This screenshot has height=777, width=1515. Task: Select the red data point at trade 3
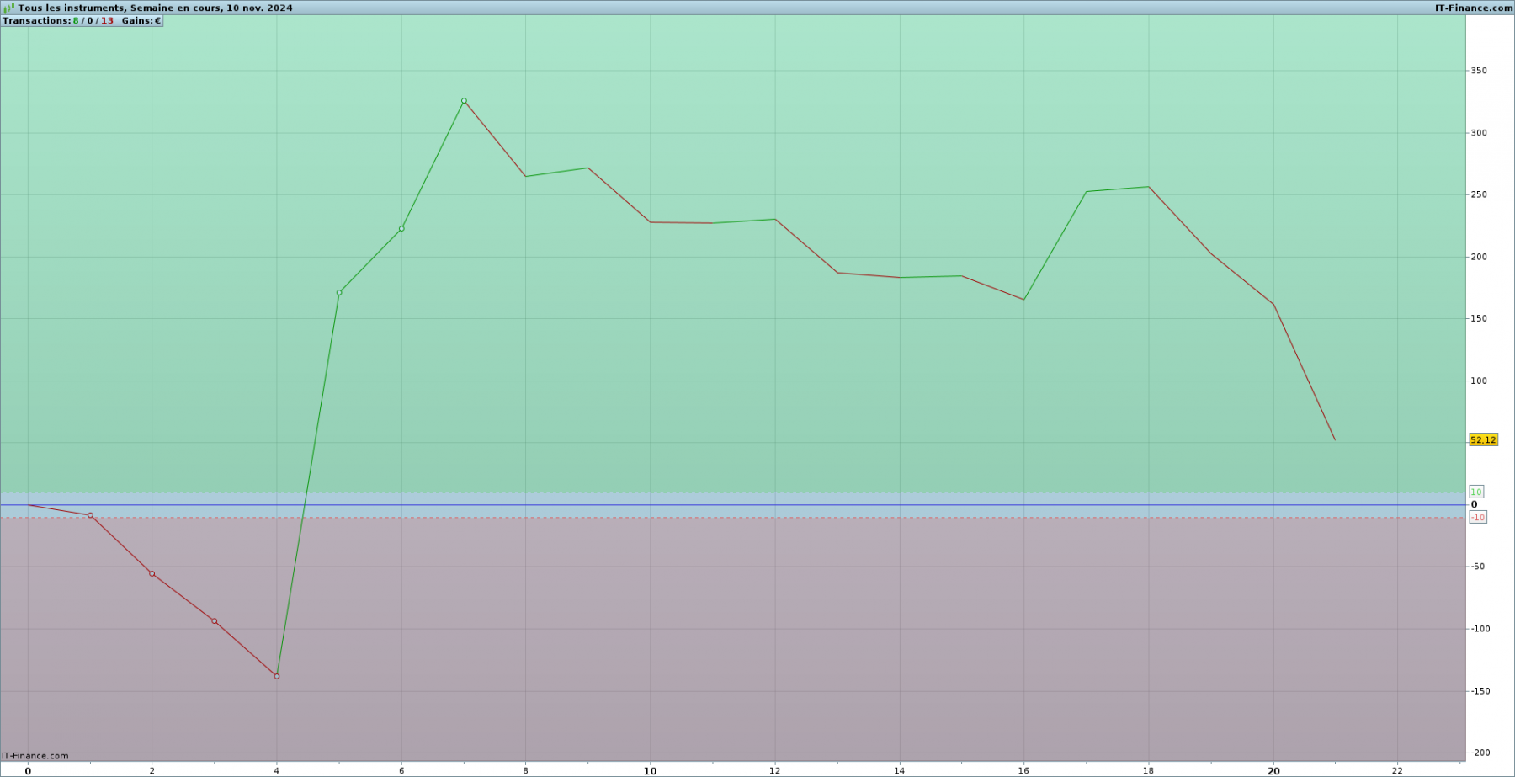[215, 621]
